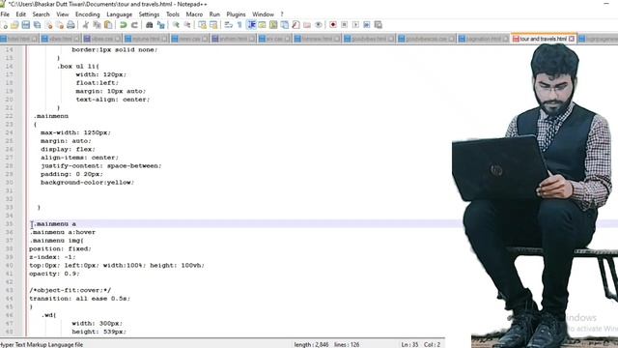
Task: Click the 'background-color:yellow;' code line
Action: pyautogui.click(x=88, y=183)
